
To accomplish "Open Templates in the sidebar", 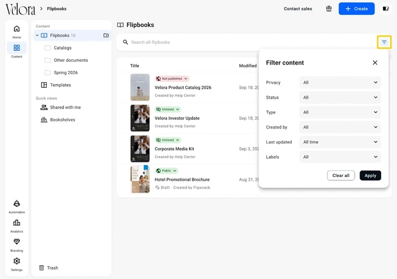I will pos(56,85).
